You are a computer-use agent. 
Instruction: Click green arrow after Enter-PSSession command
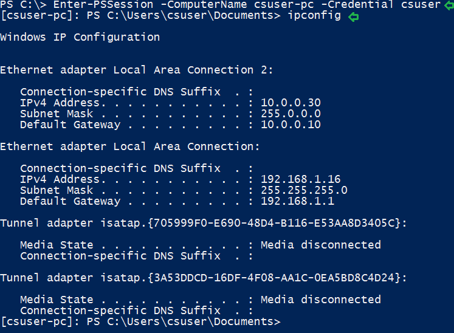(449, 5)
